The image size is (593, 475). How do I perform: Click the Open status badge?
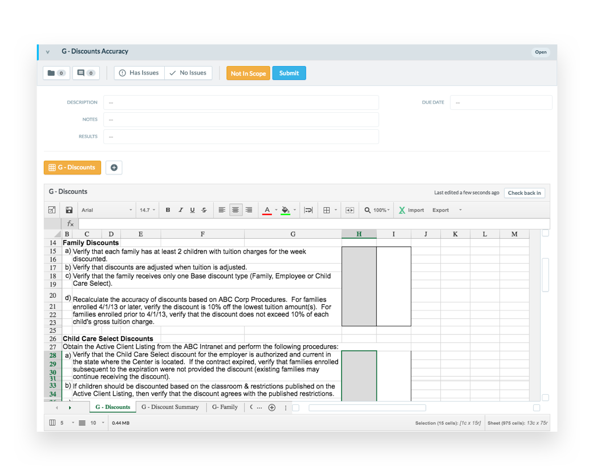pos(541,52)
